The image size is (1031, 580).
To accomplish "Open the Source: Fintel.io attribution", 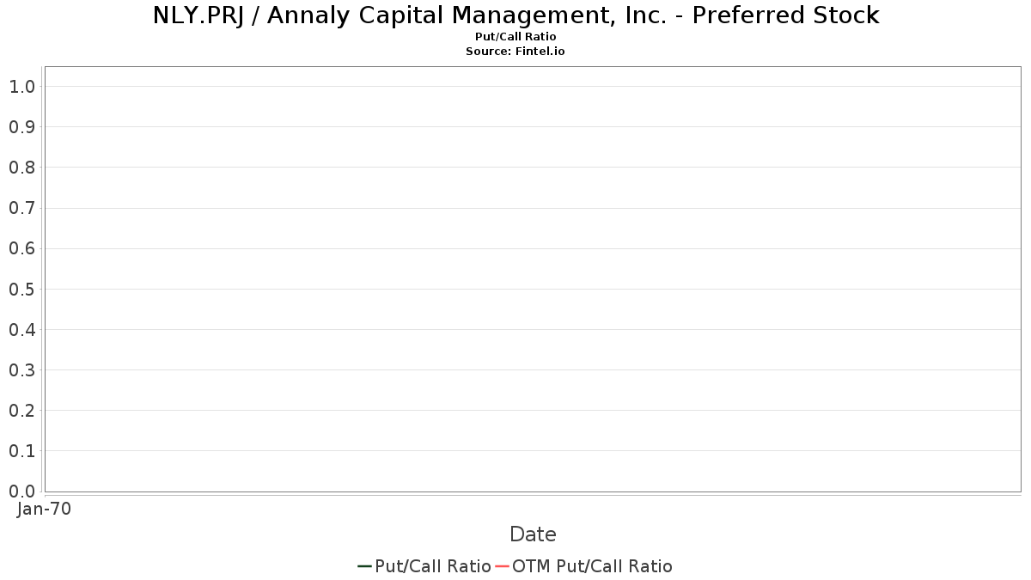I will pyautogui.click(x=515, y=52).
